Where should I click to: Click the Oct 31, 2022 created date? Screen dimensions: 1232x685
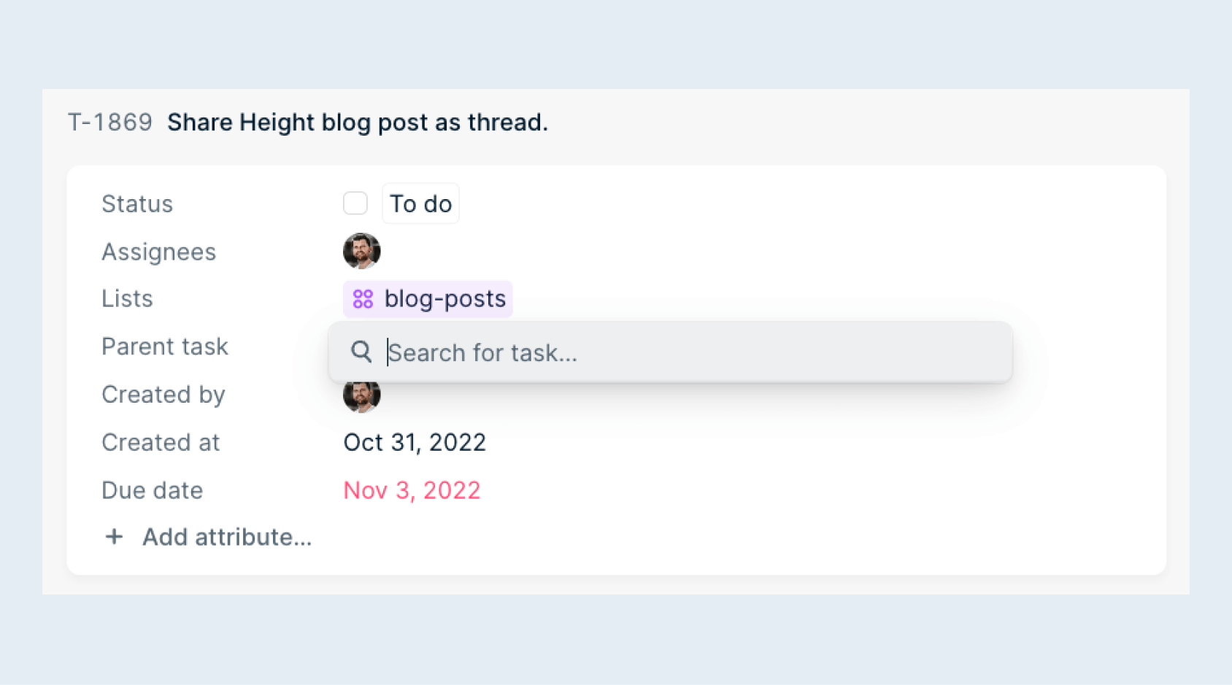(415, 442)
